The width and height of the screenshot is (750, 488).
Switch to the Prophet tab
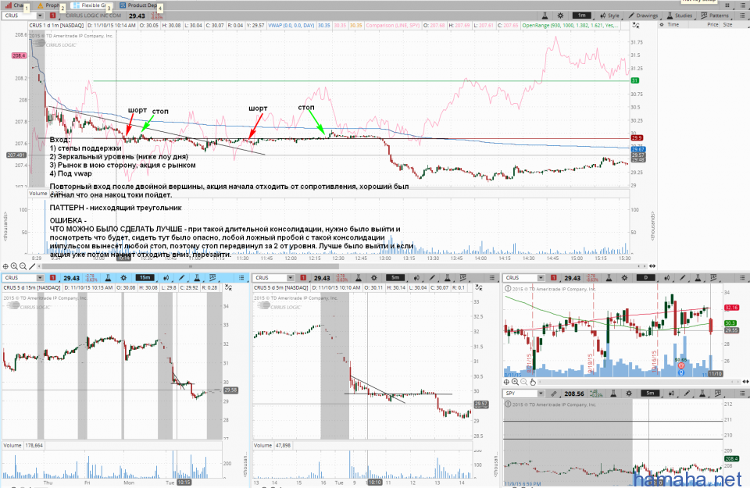(x=49, y=5)
